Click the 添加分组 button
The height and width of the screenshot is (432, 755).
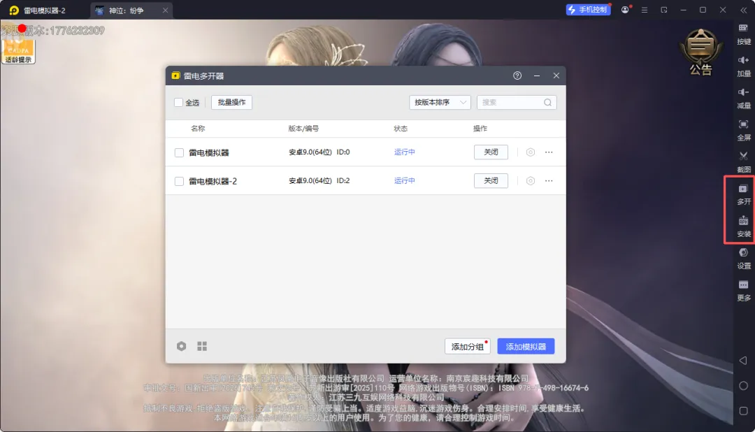coord(468,346)
